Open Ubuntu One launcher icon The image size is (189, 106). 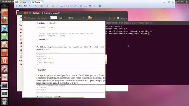click(5, 61)
